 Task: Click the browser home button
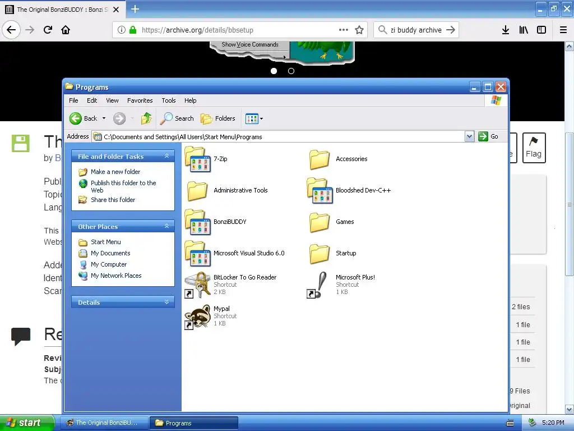(66, 30)
